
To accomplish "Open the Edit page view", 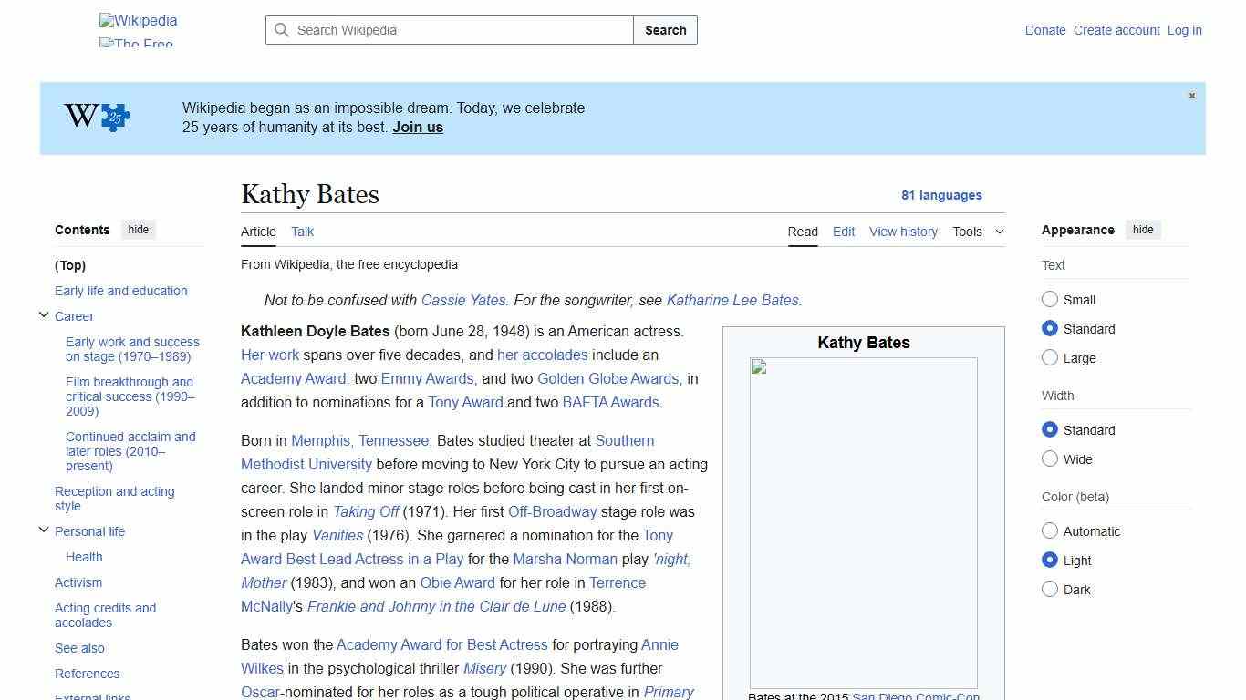I will tap(843, 232).
